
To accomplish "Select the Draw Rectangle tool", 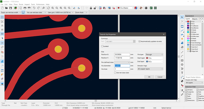I will 182,60.
